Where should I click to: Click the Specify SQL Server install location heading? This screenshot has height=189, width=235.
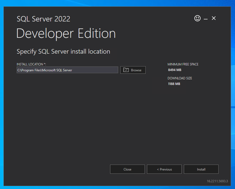(63, 51)
